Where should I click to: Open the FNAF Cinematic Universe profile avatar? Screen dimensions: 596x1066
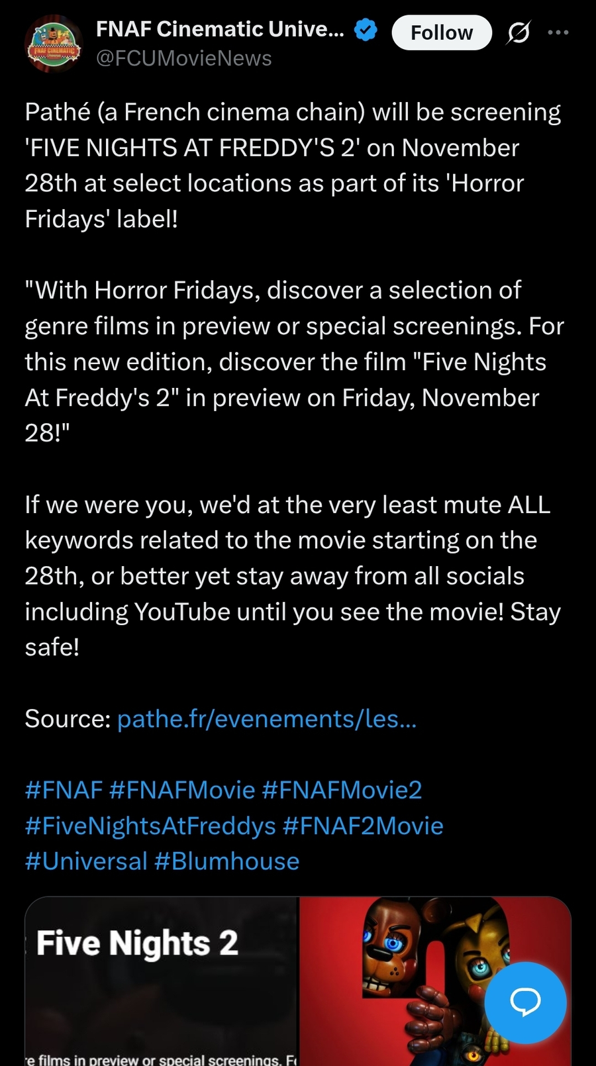pos(54,44)
